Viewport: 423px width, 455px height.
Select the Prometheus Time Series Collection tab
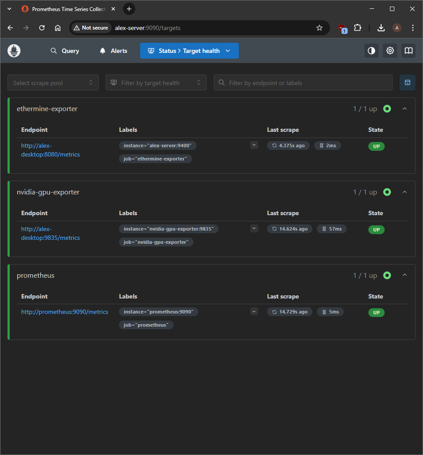(x=69, y=9)
